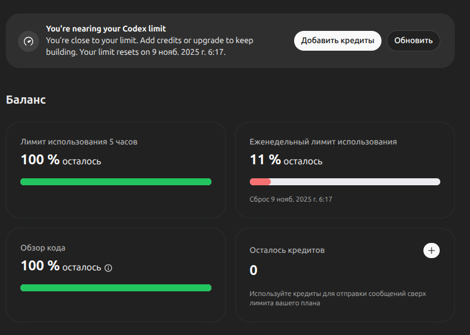Click the Осталось кредитов label
This screenshot has height=335, width=470.
(x=287, y=250)
